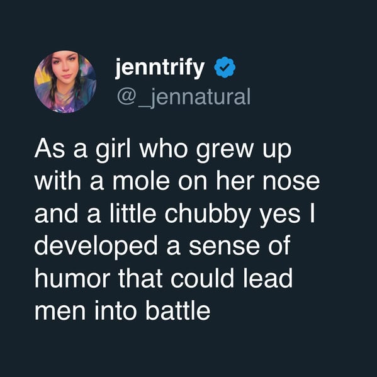Visit the @_jennatural handle
The height and width of the screenshot is (377, 377).
[x=184, y=98]
